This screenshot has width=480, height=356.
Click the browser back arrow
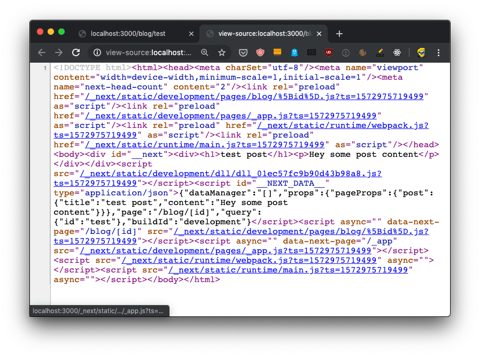pyautogui.click(x=42, y=52)
